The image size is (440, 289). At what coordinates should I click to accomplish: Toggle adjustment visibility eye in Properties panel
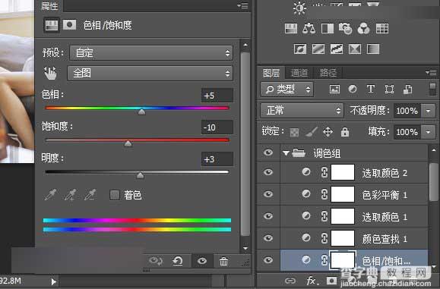[201, 261]
